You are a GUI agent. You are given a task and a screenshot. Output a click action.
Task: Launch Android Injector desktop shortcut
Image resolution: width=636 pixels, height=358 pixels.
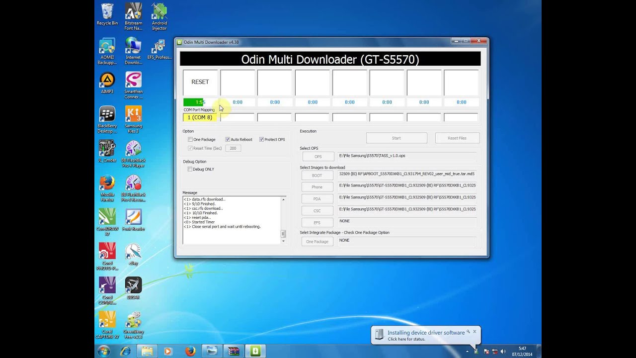click(159, 16)
